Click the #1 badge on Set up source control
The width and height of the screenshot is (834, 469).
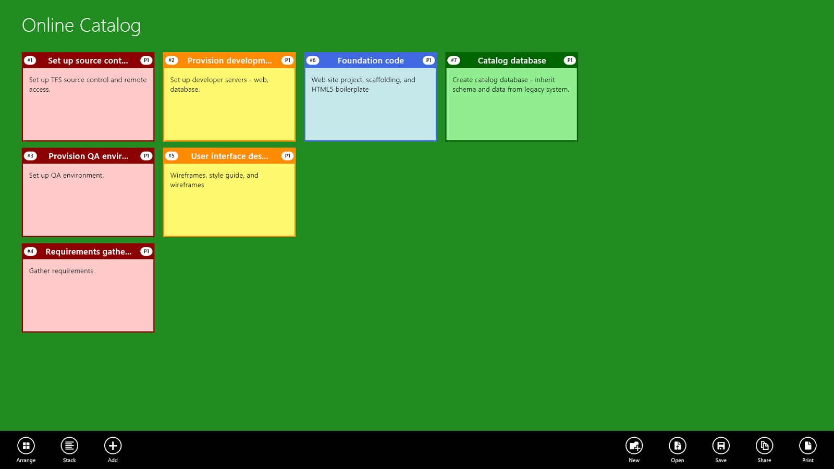click(30, 60)
